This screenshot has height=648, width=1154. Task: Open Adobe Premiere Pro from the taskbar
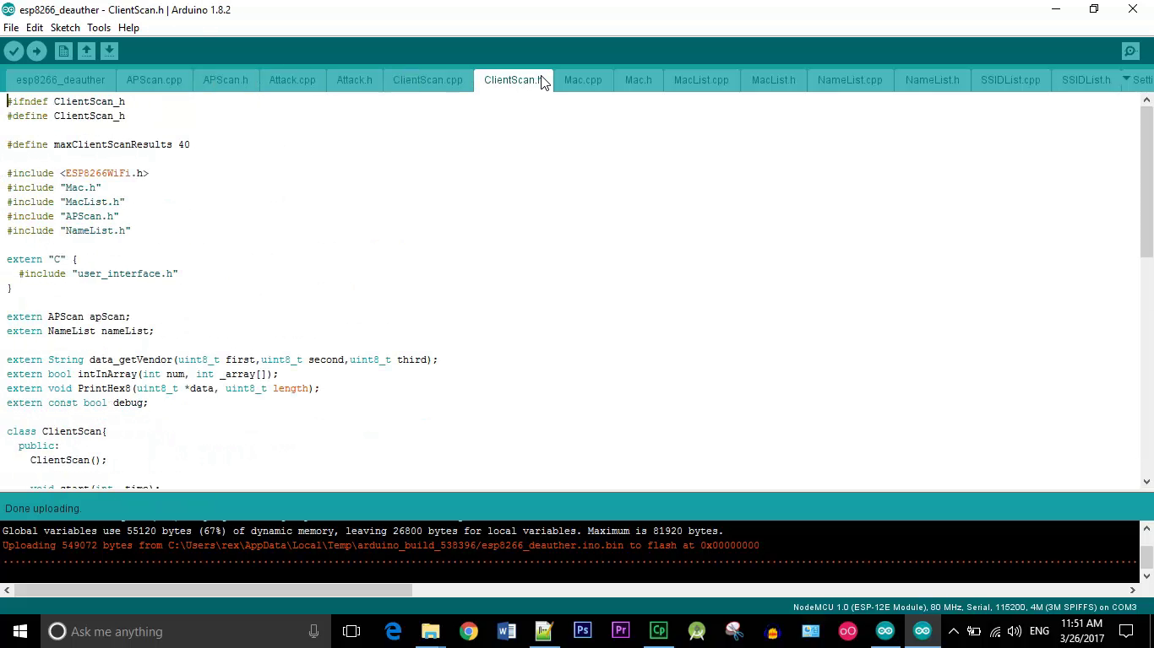[x=620, y=631]
